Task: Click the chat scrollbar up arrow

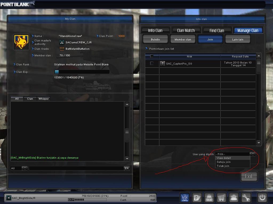Action: pyautogui.click(x=127, y=104)
